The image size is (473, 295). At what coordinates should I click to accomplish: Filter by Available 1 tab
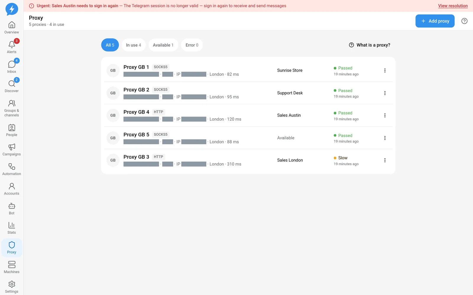click(163, 45)
